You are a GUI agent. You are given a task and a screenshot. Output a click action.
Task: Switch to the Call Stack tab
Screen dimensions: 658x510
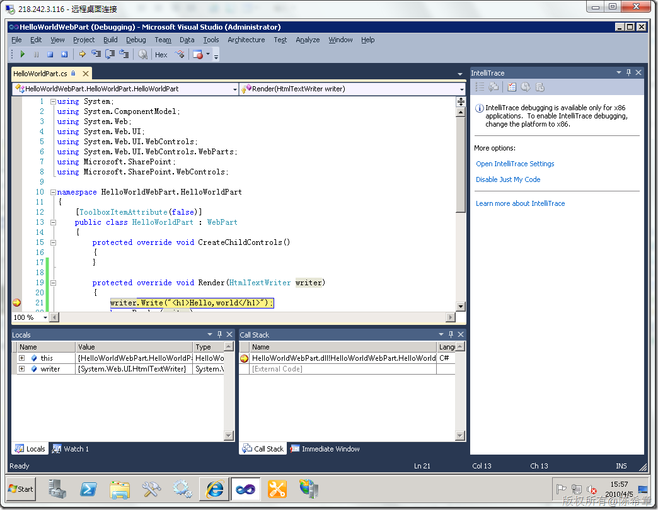(263, 449)
